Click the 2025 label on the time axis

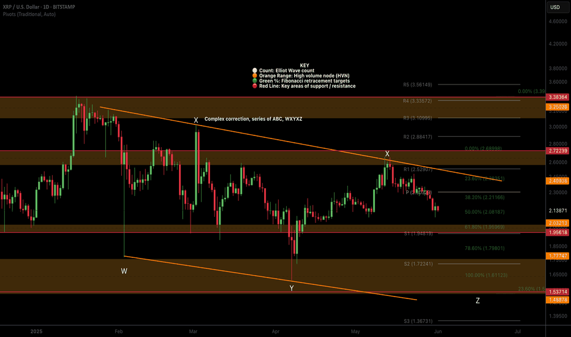(x=36, y=331)
